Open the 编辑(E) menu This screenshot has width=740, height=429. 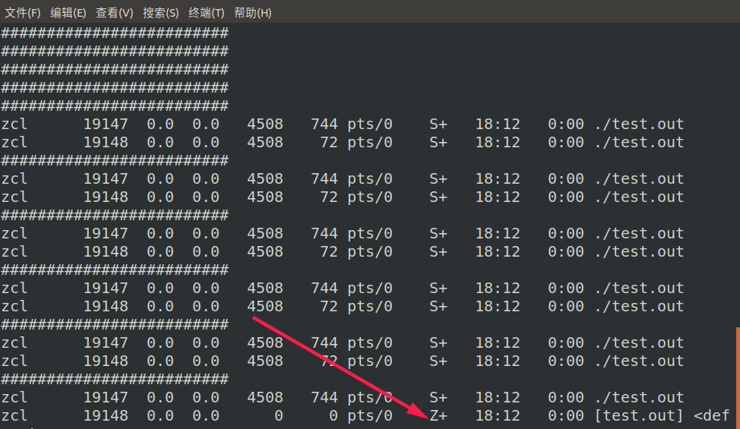coord(68,13)
